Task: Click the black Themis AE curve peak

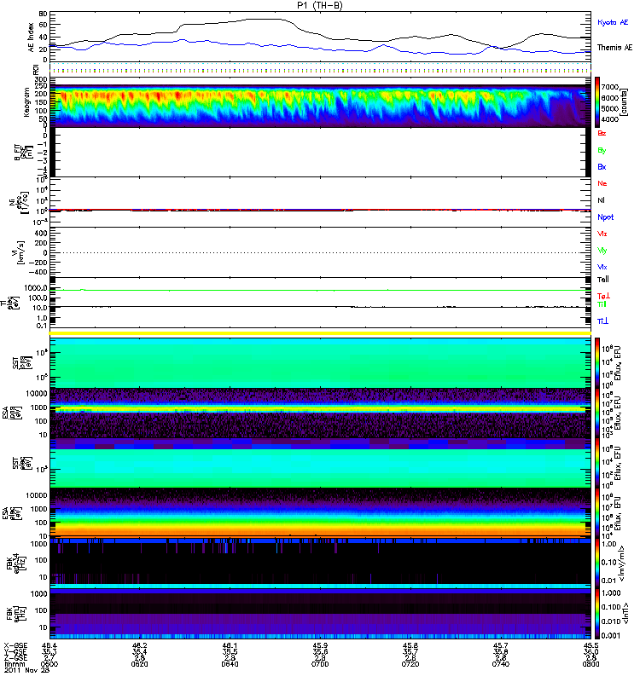Action: tap(265, 19)
